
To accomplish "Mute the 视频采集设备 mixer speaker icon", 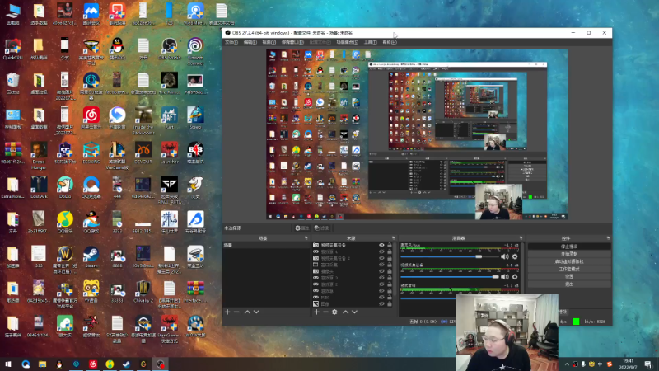I will 505,277.
